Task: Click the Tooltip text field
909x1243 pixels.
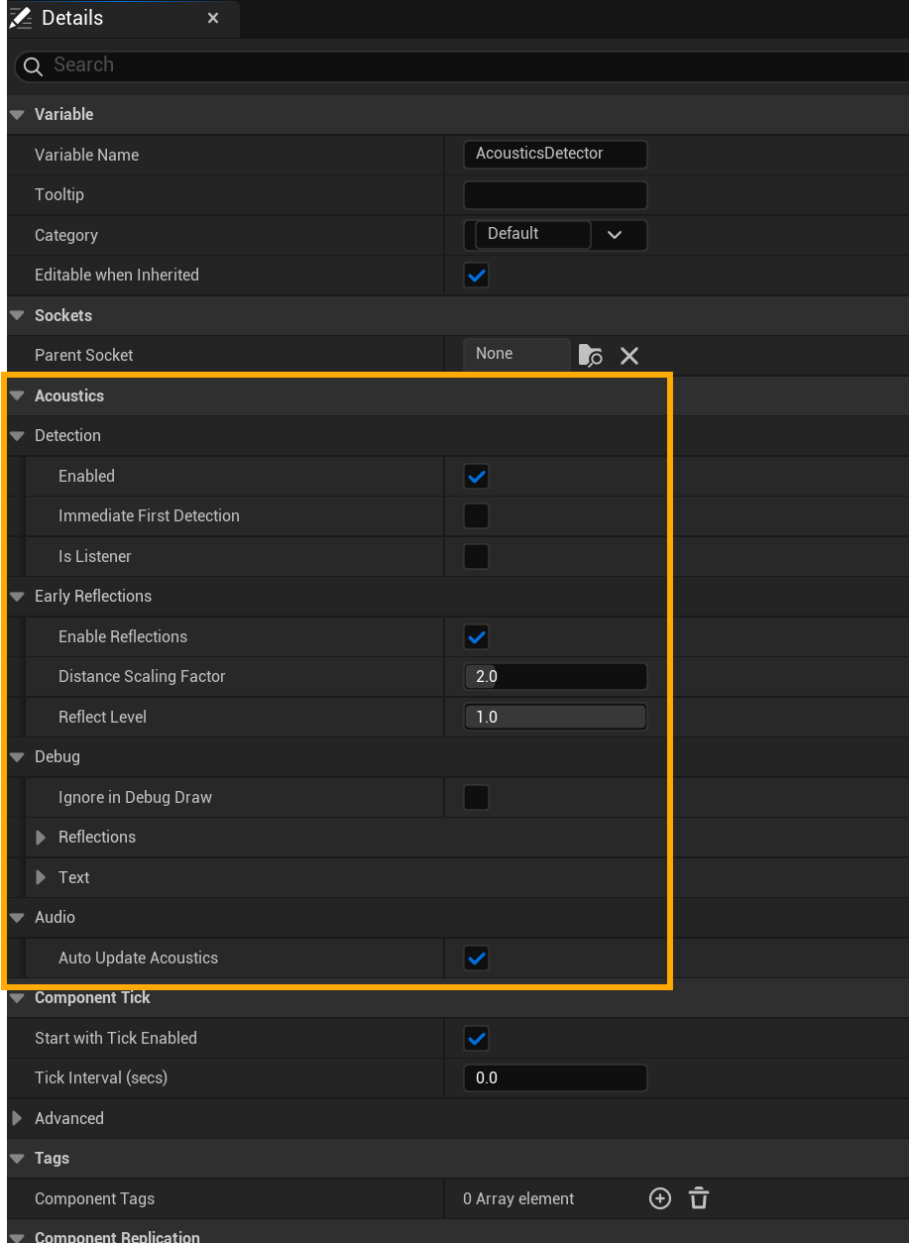Action: pyautogui.click(x=555, y=194)
